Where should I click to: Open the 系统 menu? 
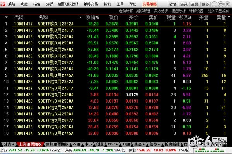click(x=12, y=4)
